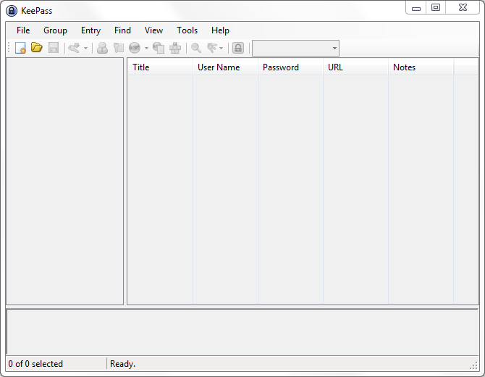485x377 pixels.
Task: Click the Lock Workspace padlock icon
Action: [x=238, y=48]
